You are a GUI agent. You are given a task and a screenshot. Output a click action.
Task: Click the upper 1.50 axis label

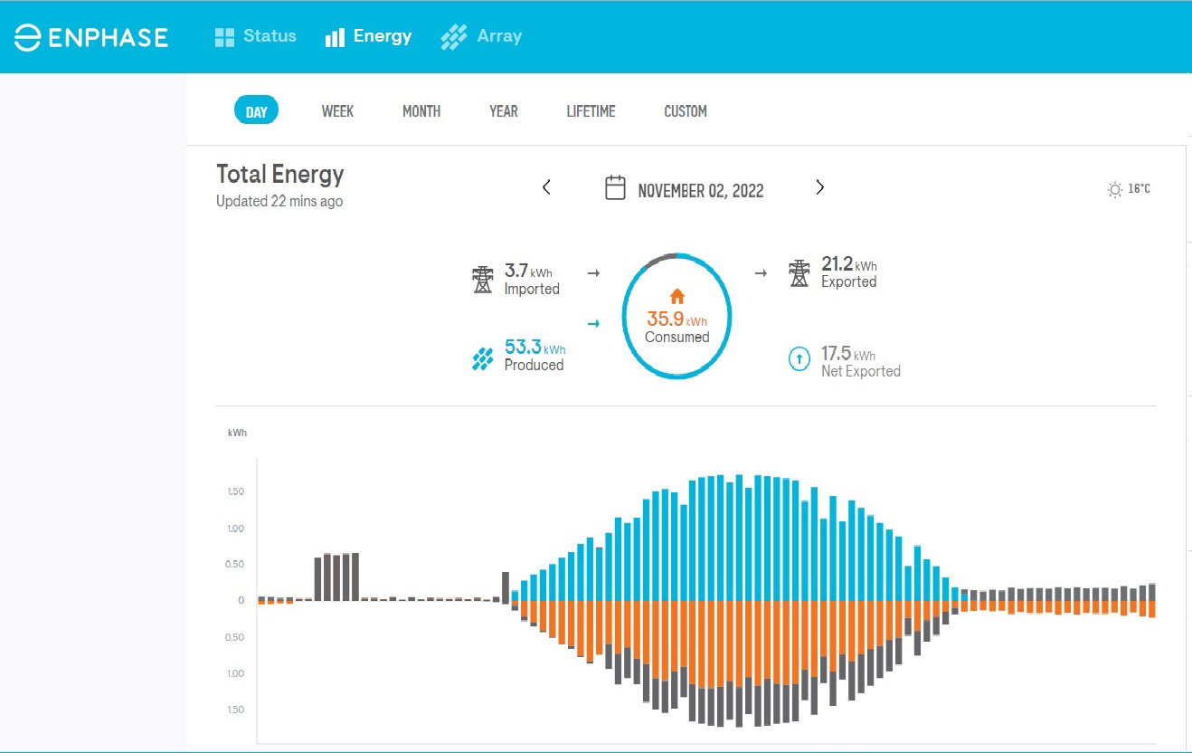235,491
